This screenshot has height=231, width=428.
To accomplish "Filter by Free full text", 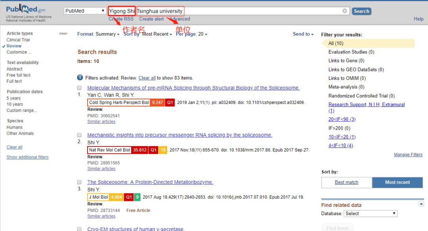I will point(19,75).
